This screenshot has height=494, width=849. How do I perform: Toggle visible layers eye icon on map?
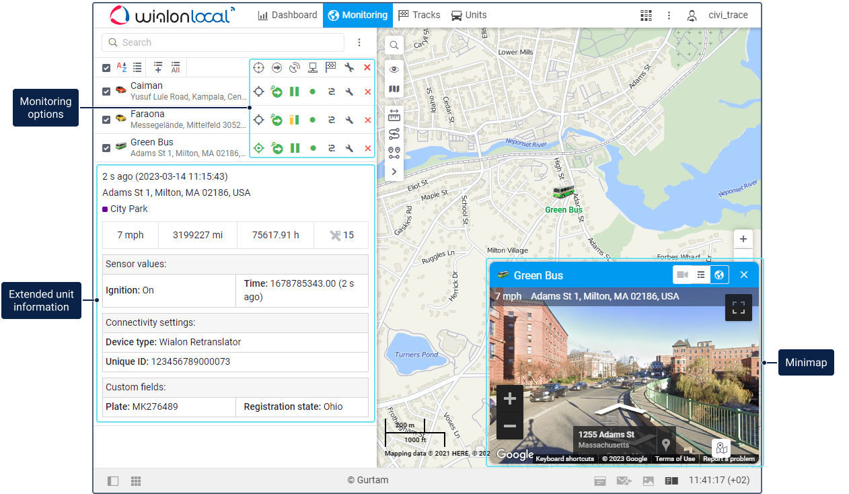pyautogui.click(x=394, y=69)
